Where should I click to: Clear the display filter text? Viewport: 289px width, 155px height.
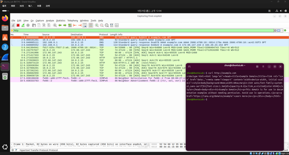(275, 30)
